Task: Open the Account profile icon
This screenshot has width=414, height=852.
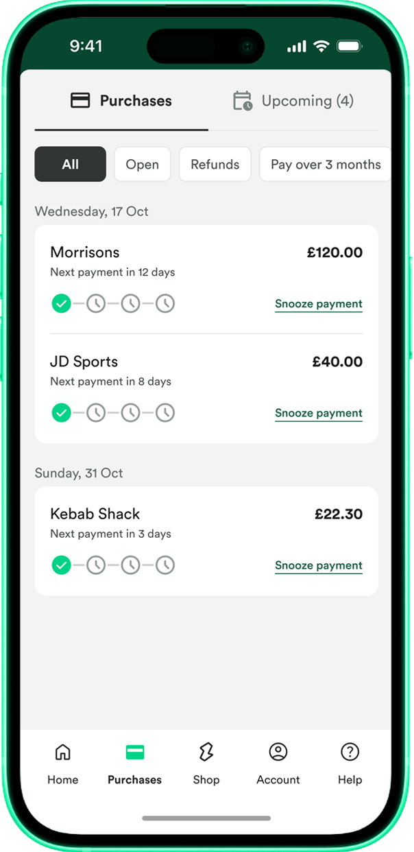Action: 278,753
